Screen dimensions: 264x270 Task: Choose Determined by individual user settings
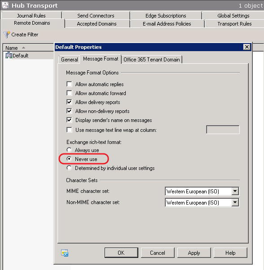69,168
